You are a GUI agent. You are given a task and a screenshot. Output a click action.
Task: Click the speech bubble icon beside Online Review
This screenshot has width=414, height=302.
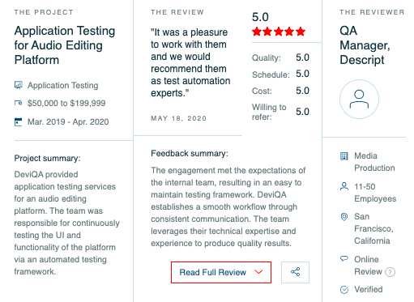coord(344,259)
